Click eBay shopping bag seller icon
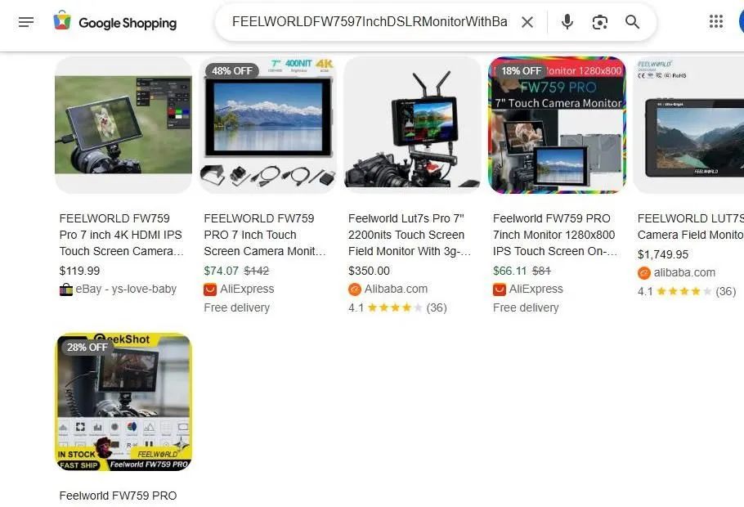Screen dimensions: 744x507 pyautogui.click(x=66, y=289)
